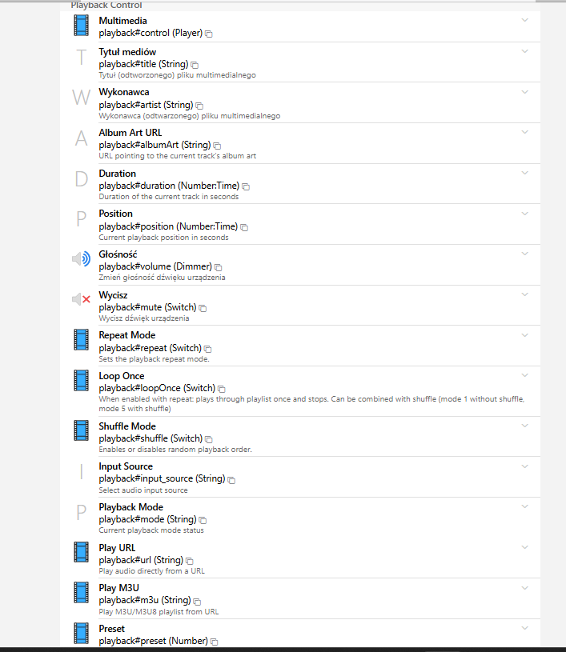This screenshot has width=566, height=652.
Task: Expand the Loop Once channel chevron
Action: (525, 375)
